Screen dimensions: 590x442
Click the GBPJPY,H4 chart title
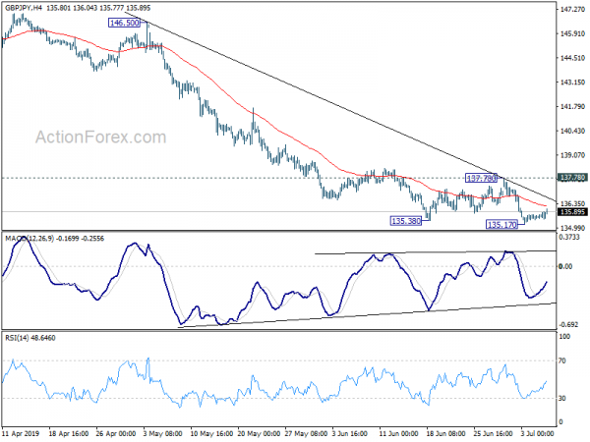24,8
